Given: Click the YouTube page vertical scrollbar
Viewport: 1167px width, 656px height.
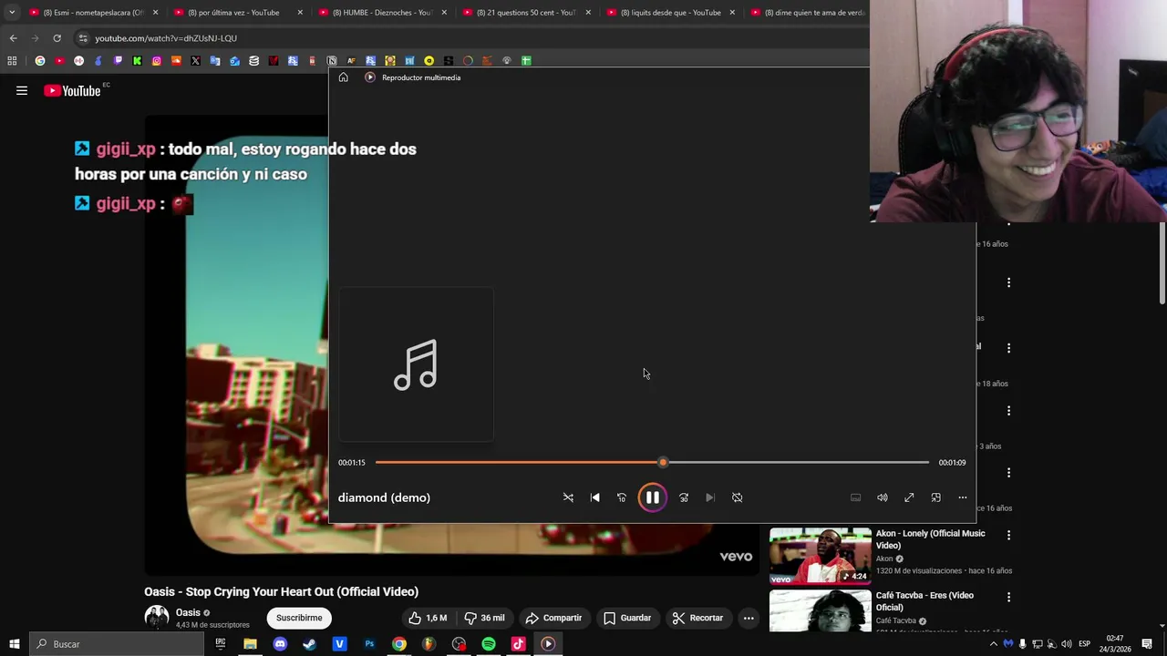Looking at the screenshot, I should tap(1162, 264).
